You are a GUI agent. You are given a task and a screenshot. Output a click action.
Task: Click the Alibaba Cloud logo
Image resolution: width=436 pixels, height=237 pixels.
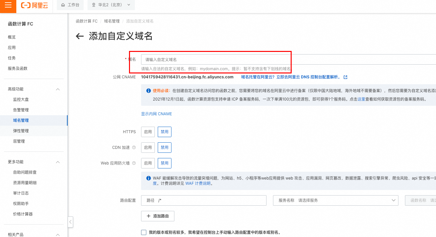34,5
